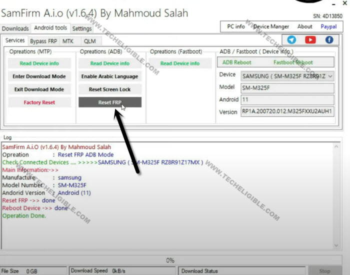The image size is (350, 275).
Task: Click 'Android (11)' log value
Action: coord(74,193)
